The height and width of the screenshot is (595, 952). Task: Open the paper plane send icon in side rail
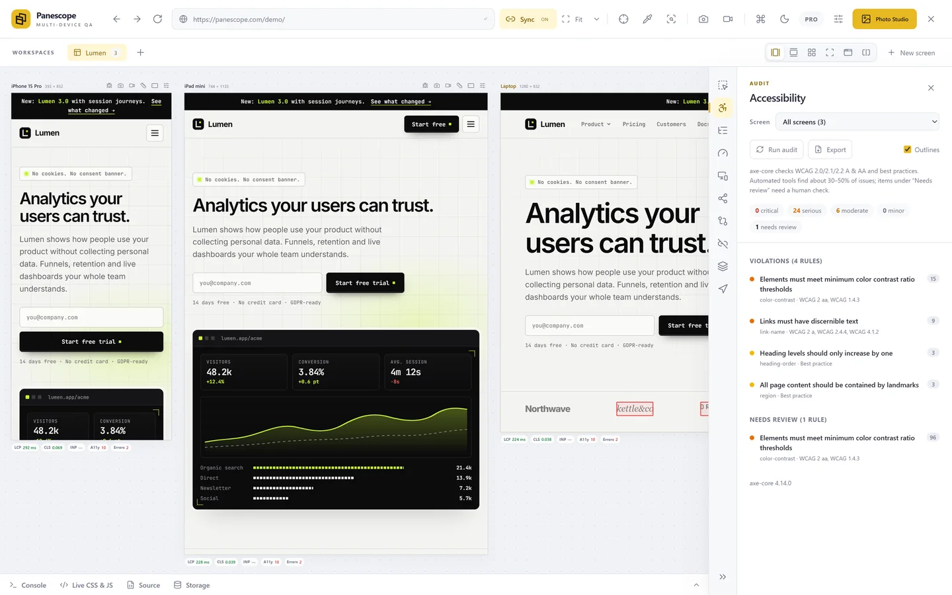[x=723, y=289]
